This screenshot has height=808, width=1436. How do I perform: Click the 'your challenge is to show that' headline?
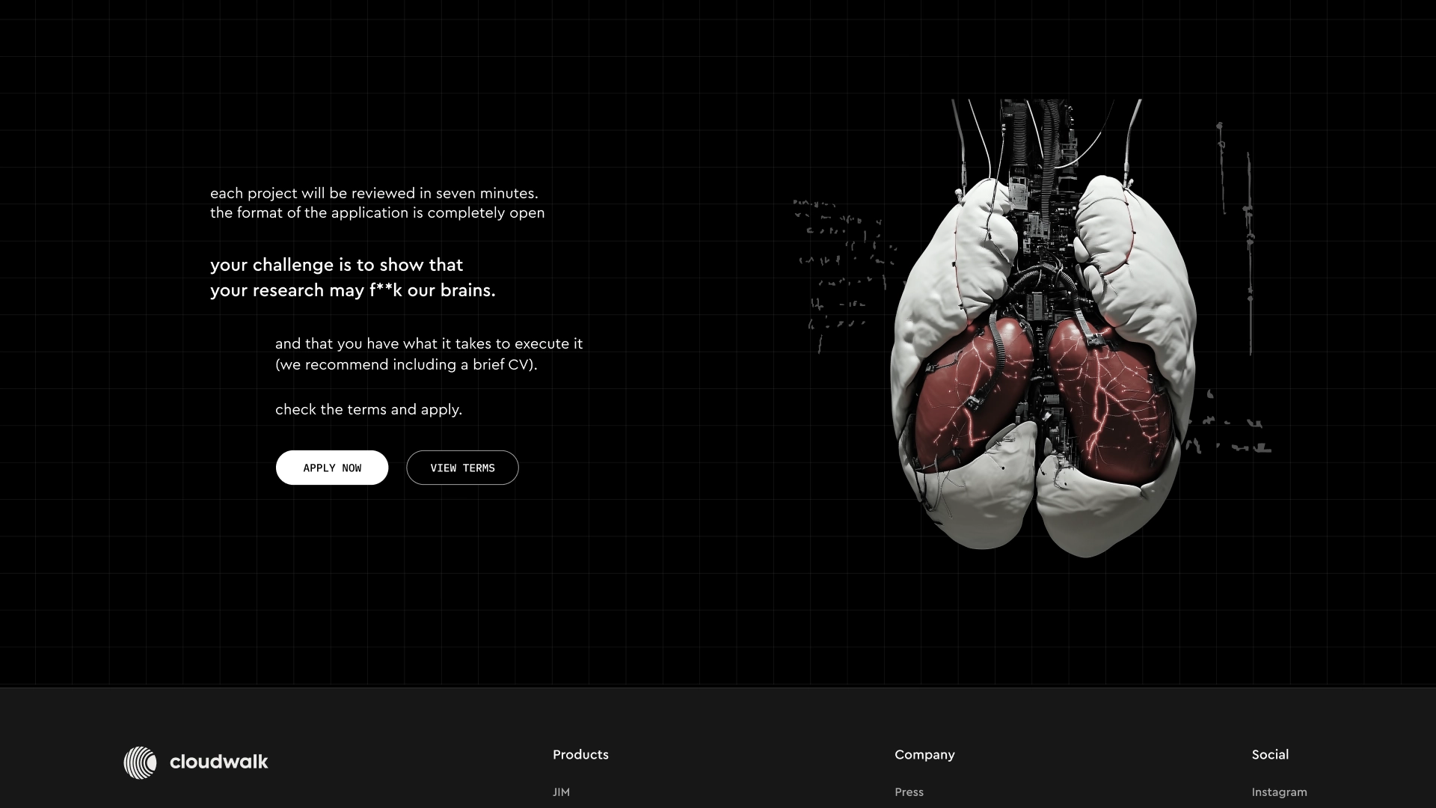(337, 265)
